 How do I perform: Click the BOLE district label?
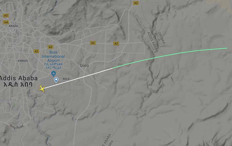(x=66, y=79)
